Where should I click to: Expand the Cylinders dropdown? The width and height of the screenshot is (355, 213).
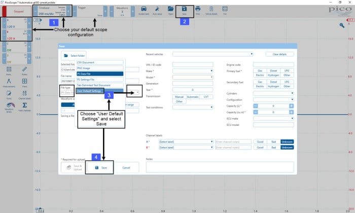292,93
